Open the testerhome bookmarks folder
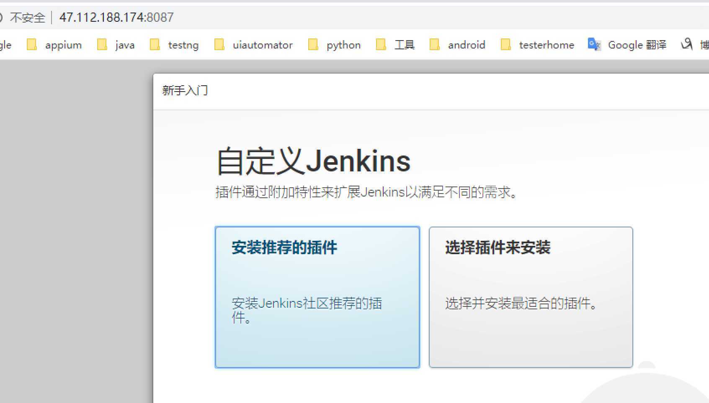 tap(538, 45)
